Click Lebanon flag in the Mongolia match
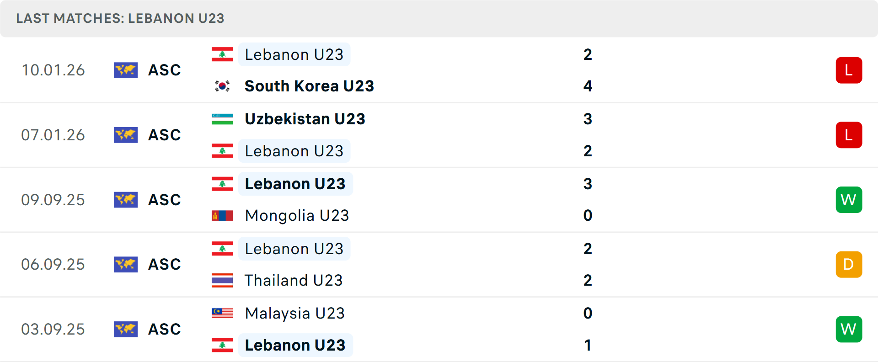Image resolution: width=878 pixels, height=362 pixels. pyautogui.click(x=222, y=184)
